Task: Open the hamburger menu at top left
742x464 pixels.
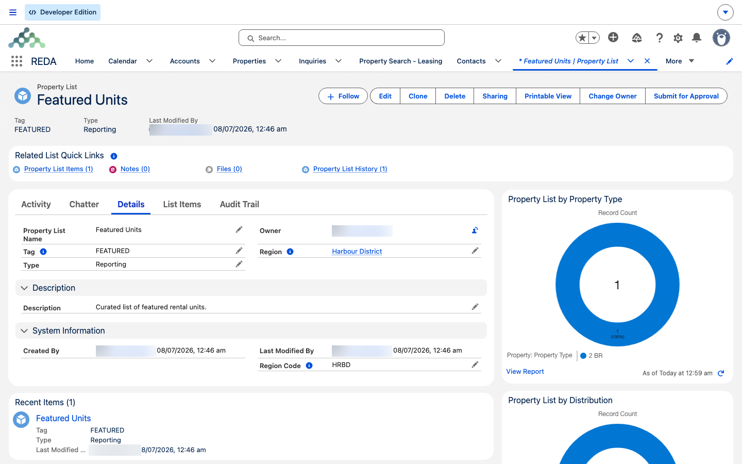Action: [x=13, y=12]
